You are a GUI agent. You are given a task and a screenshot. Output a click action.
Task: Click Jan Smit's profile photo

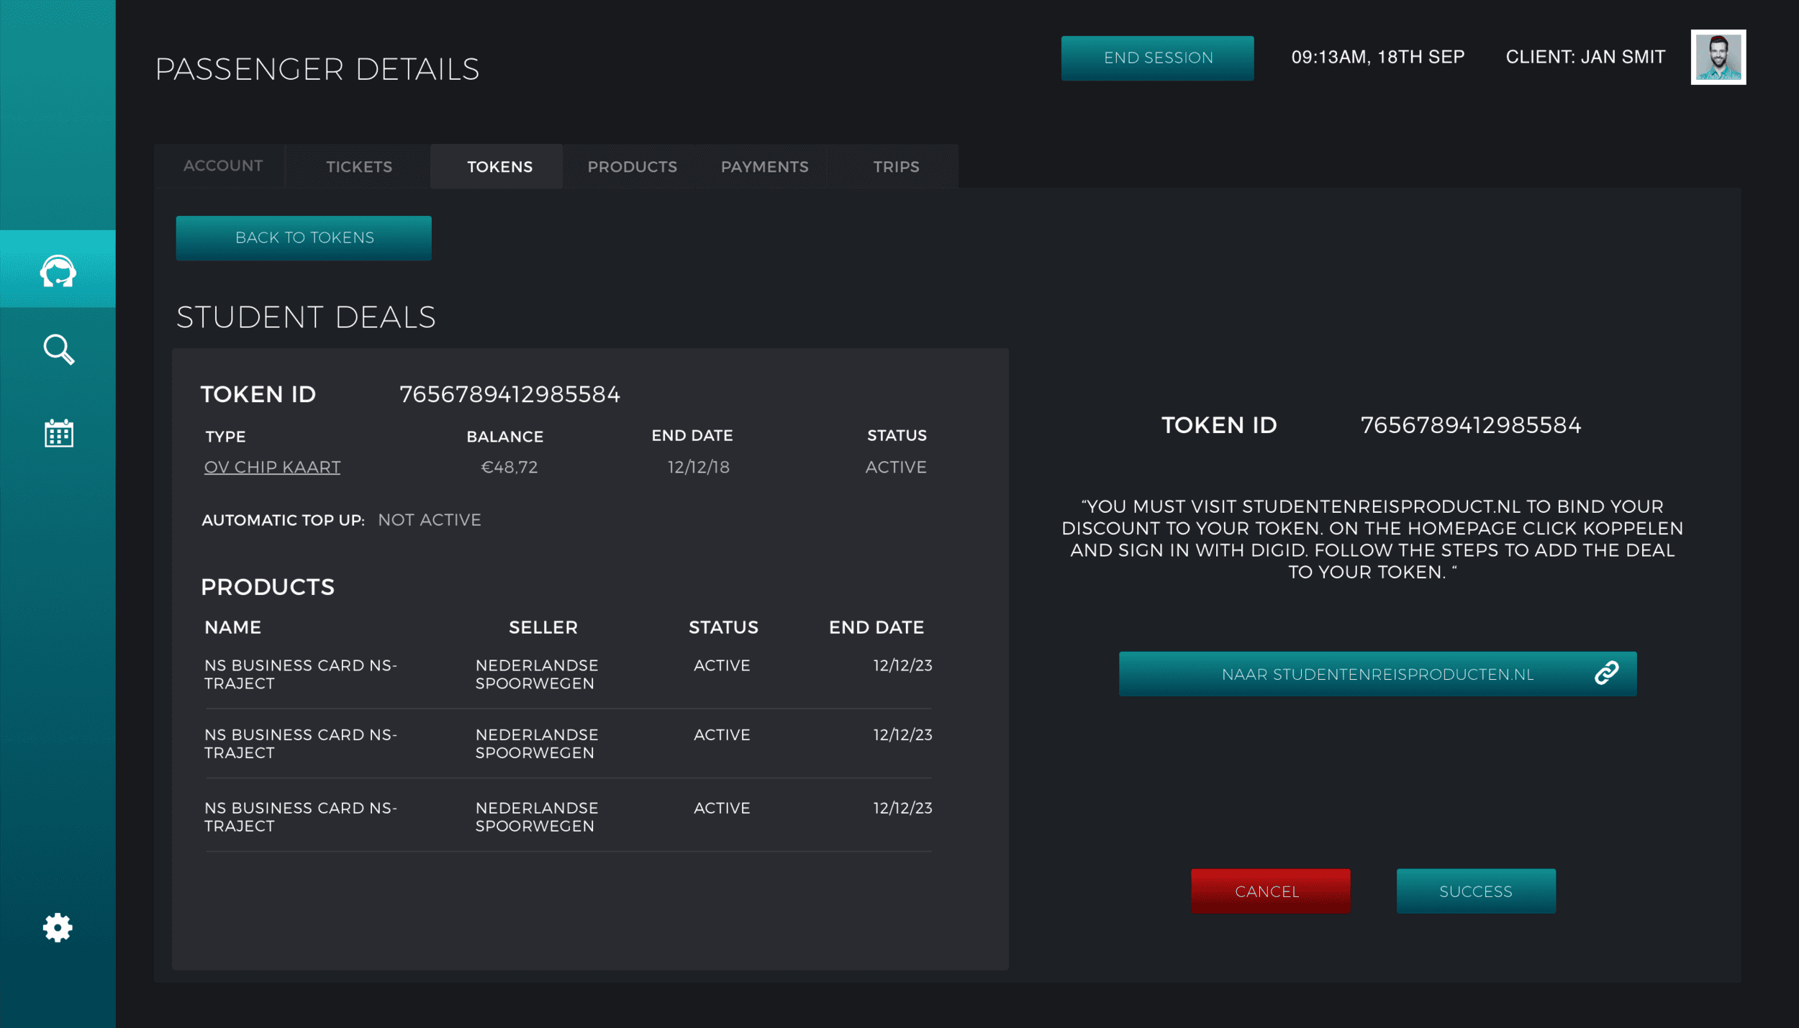coord(1718,57)
